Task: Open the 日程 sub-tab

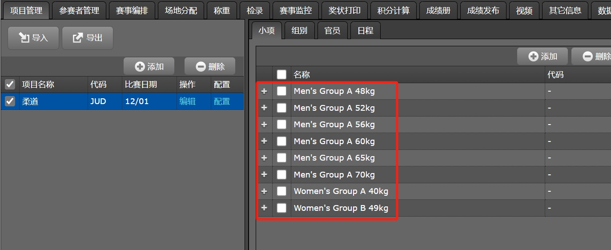Action: (x=365, y=31)
